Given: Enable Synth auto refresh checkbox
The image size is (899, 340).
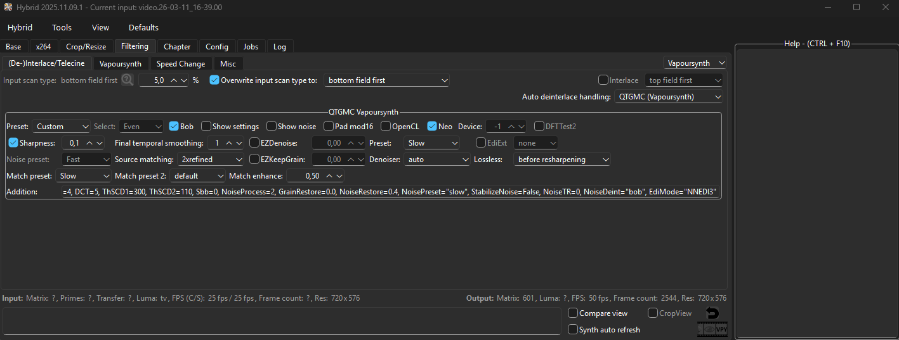Looking at the screenshot, I should [573, 329].
